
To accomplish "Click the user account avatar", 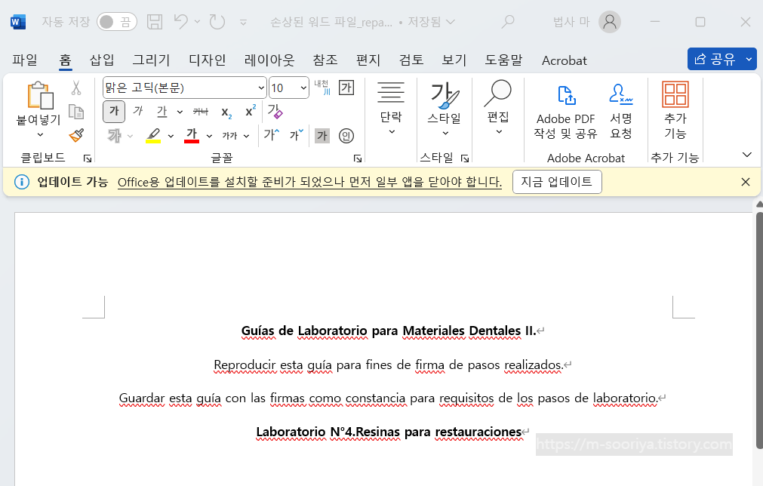I will click(609, 21).
